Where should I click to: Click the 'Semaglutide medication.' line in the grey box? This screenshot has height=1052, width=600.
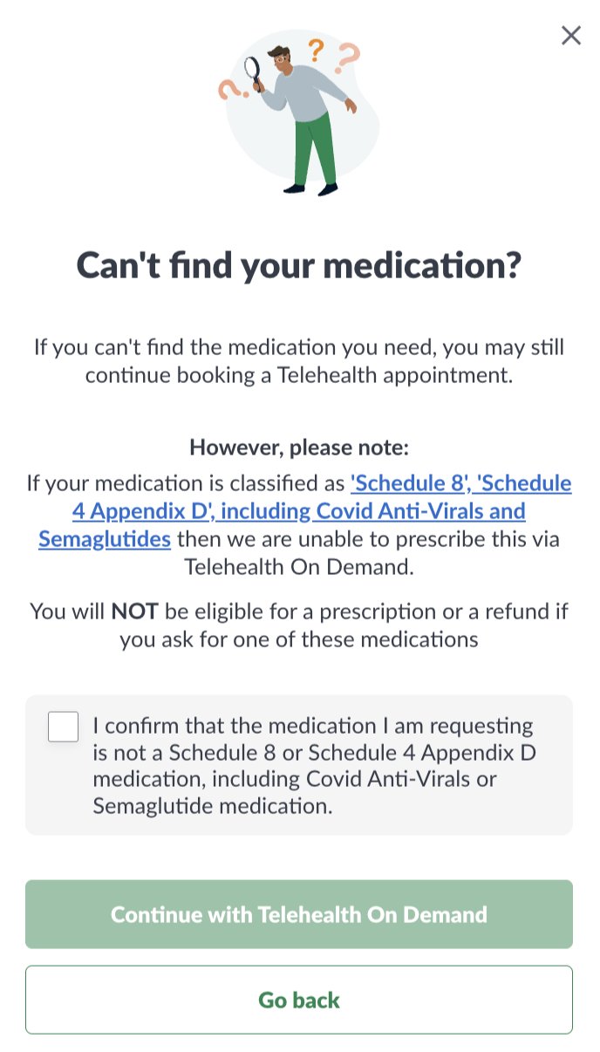coord(213,806)
